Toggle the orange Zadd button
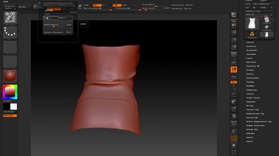Viewport: 279px width, 156px height. [117, 5]
